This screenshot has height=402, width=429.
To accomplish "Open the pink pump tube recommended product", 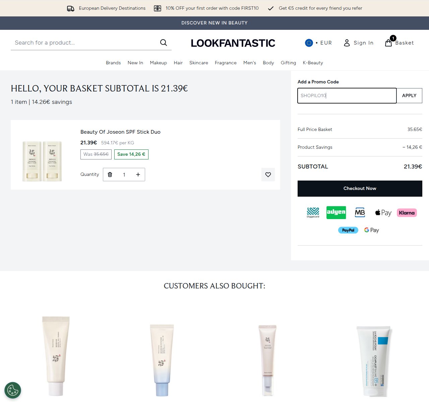I will 267,360.
